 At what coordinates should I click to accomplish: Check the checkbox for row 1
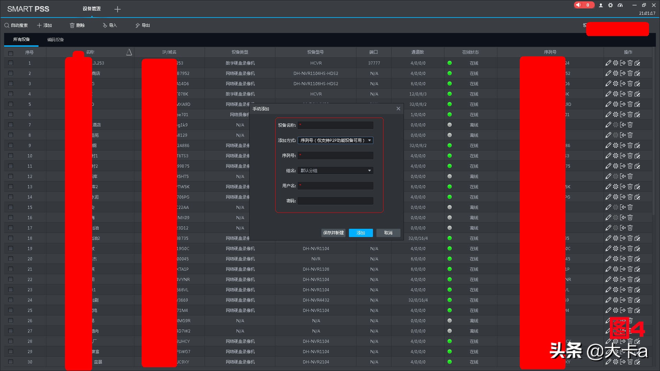(11, 63)
